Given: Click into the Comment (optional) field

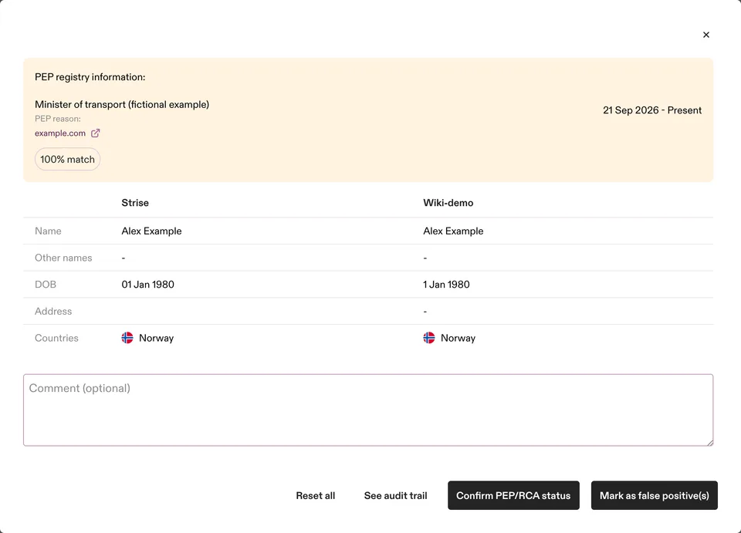Looking at the screenshot, I should 368,410.
